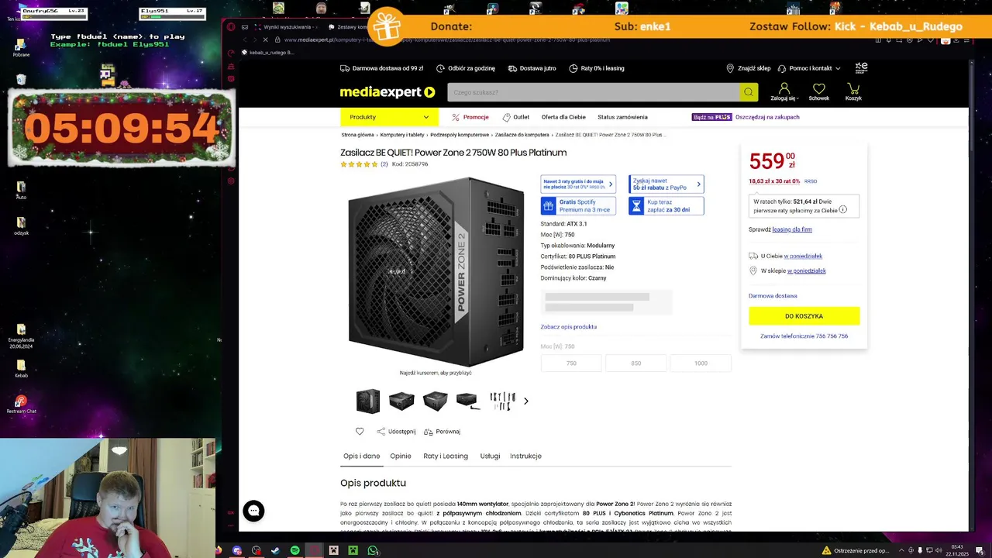This screenshot has height=558, width=992.
Task: Open the Komputery i tablety breadcrumb
Action: pyautogui.click(x=402, y=135)
